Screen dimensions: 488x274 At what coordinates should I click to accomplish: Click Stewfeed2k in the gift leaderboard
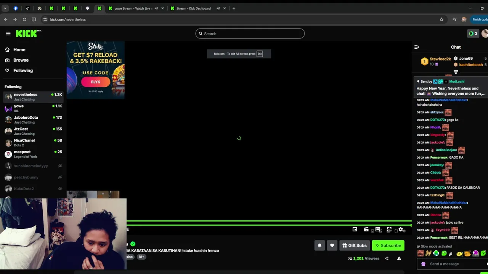point(440,59)
